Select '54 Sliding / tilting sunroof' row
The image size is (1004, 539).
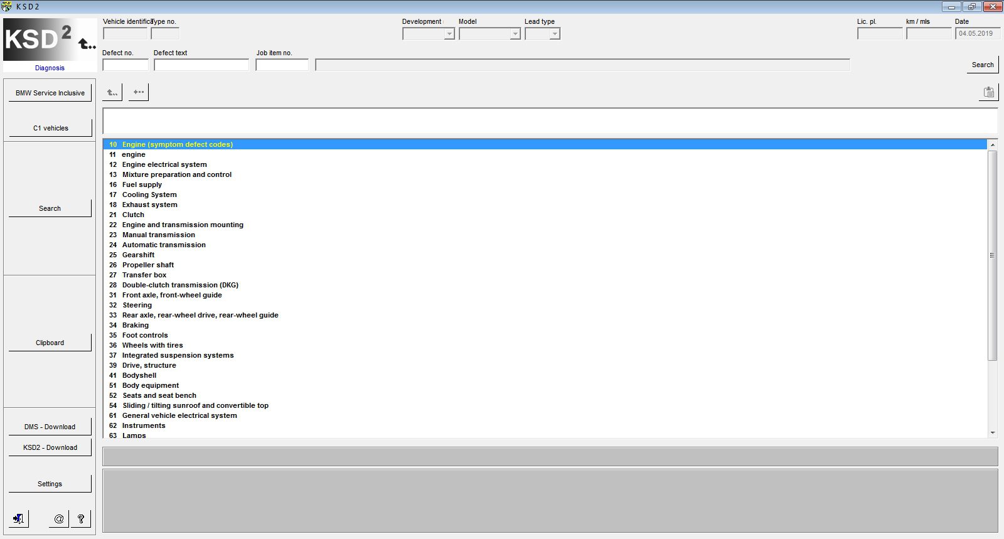pyautogui.click(x=545, y=405)
